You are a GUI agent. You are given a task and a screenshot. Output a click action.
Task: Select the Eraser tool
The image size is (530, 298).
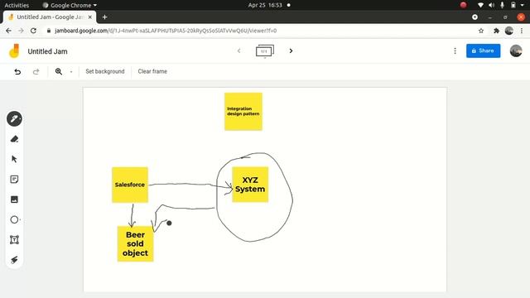click(x=14, y=139)
